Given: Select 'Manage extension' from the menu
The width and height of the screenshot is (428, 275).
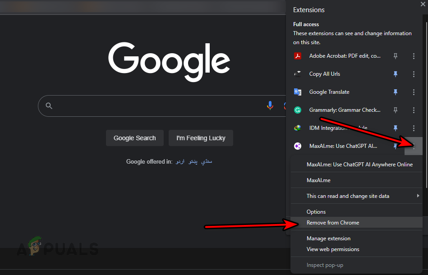Looking at the screenshot, I should pyautogui.click(x=328, y=238).
